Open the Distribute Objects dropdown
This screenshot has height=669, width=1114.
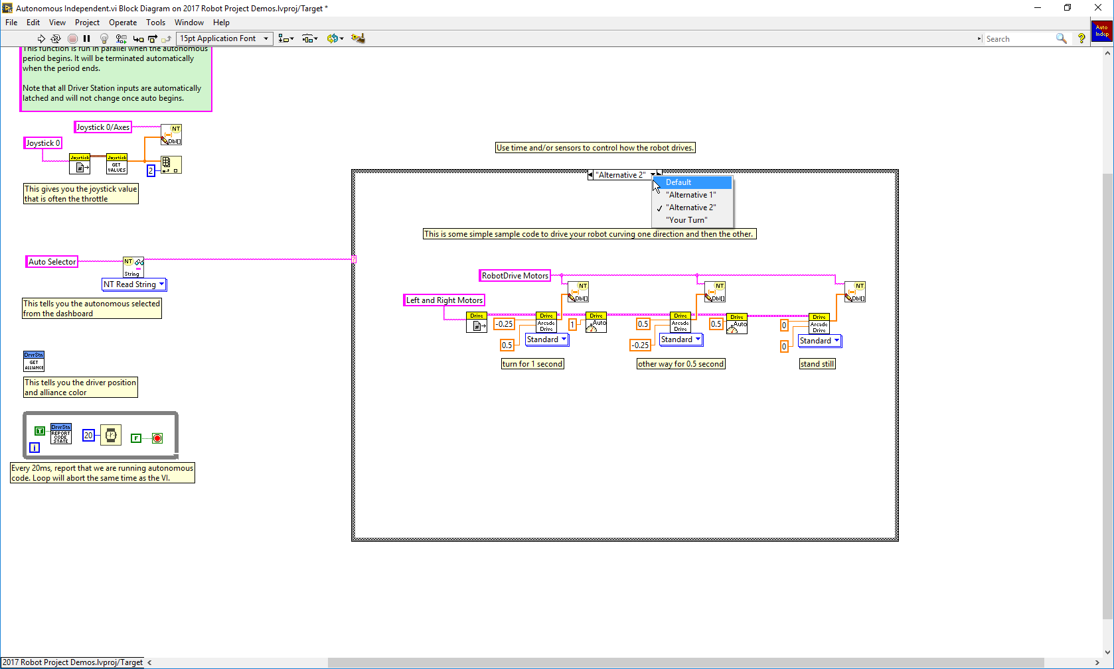click(310, 38)
